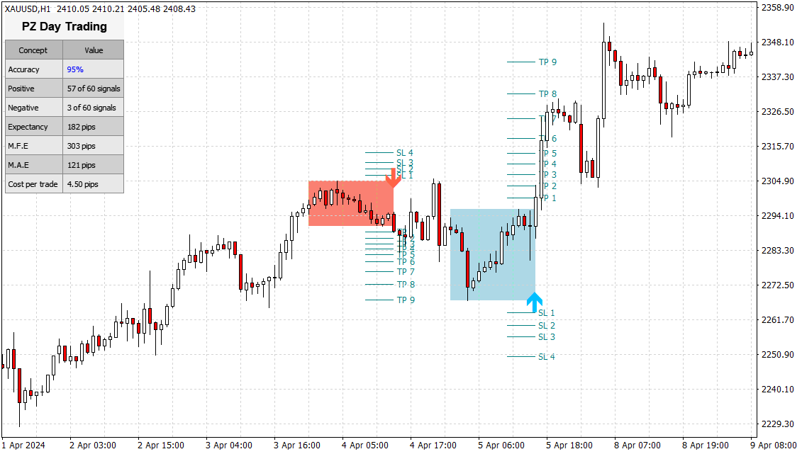Click the 2261.70 price axis label
The height and width of the screenshot is (454, 802).
point(778,319)
